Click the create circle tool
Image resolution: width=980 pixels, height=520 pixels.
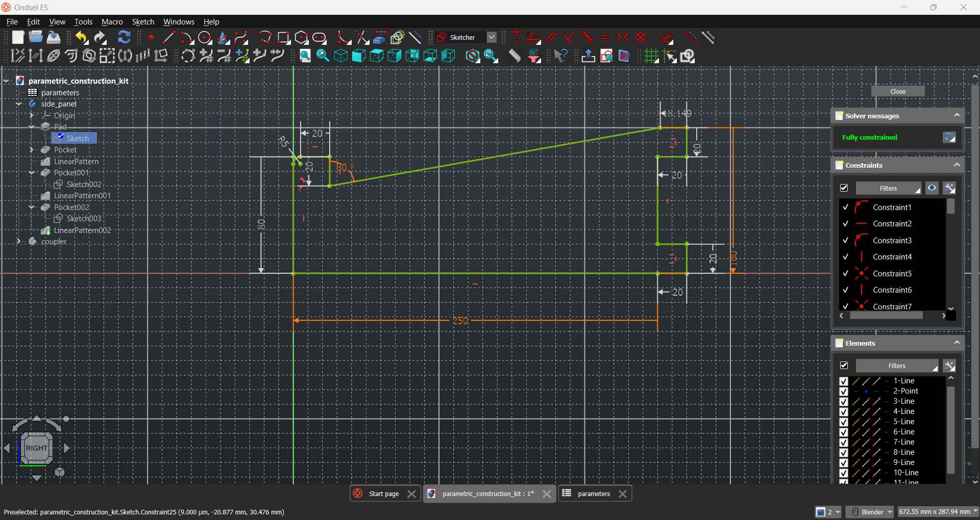coord(205,38)
